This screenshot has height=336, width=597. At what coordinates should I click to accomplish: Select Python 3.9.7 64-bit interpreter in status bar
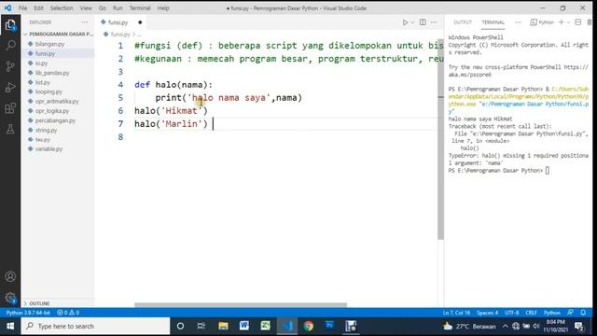[28, 313]
